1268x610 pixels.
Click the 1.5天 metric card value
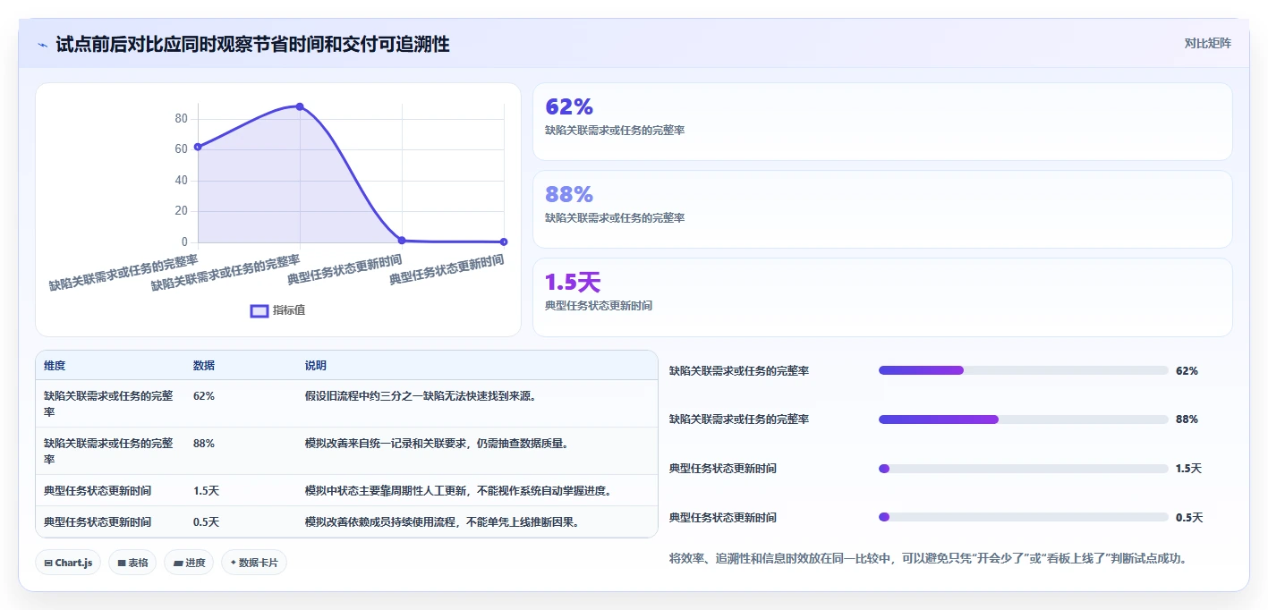point(573,283)
